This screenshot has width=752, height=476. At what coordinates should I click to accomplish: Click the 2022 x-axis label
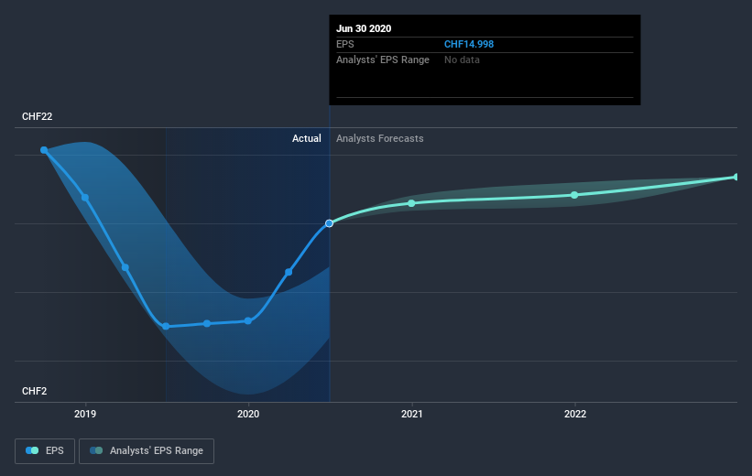pyautogui.click(x=575, y=414)
